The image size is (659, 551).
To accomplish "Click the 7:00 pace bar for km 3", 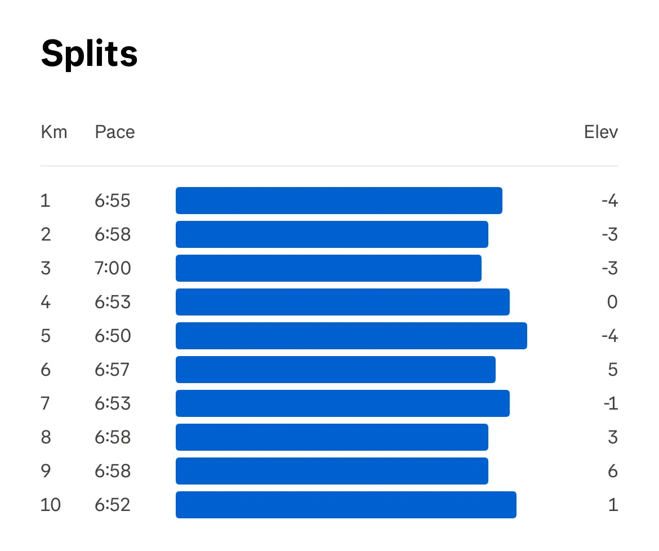I will click(329, 268).
